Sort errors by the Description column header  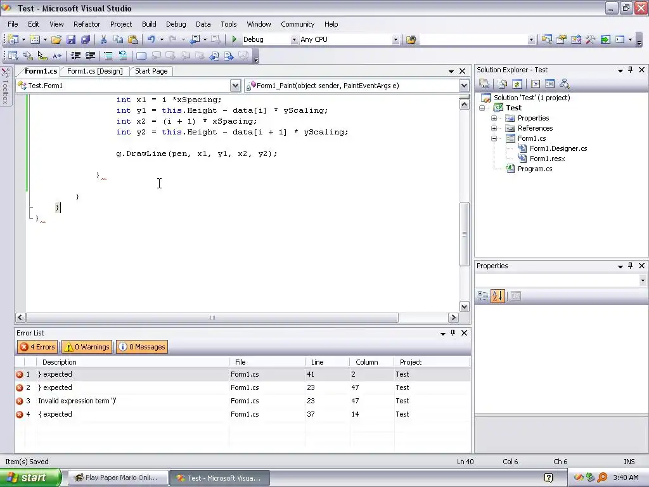(132, 362)
